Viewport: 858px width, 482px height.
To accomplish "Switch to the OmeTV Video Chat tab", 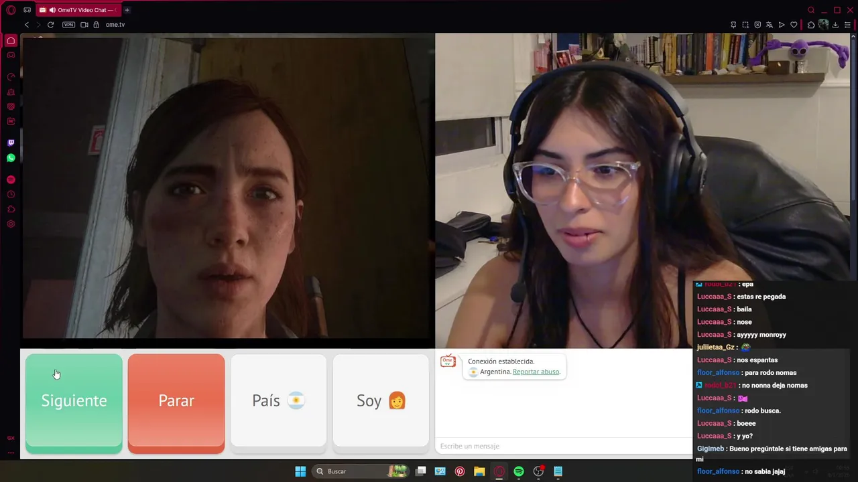I will pyautogui.click(x=77, y=10).
